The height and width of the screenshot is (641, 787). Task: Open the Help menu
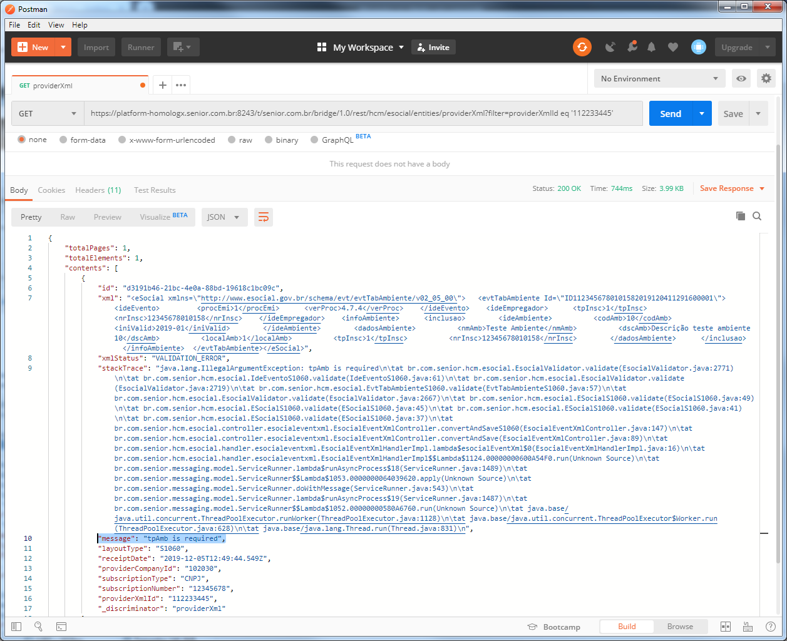click(80, 24)
